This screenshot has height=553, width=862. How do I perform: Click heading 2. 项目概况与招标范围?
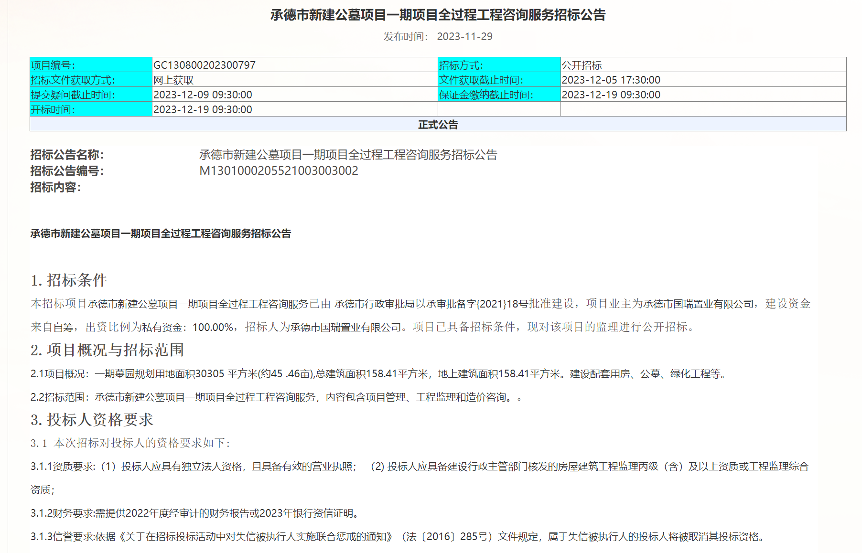107,350
